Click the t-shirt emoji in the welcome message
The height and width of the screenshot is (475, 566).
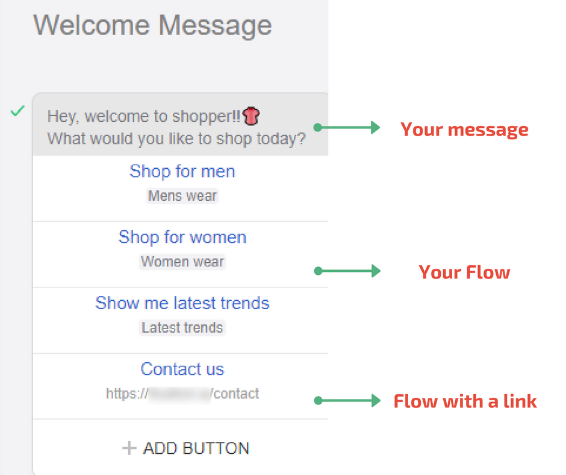[251, 116]
